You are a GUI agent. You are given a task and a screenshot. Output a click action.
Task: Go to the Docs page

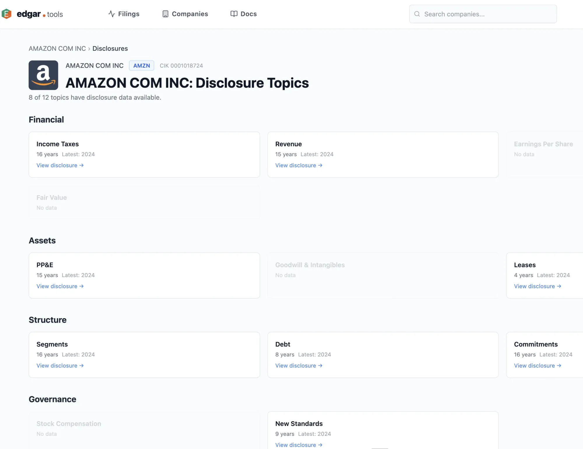pyautogui.click(x=248, y=14)
